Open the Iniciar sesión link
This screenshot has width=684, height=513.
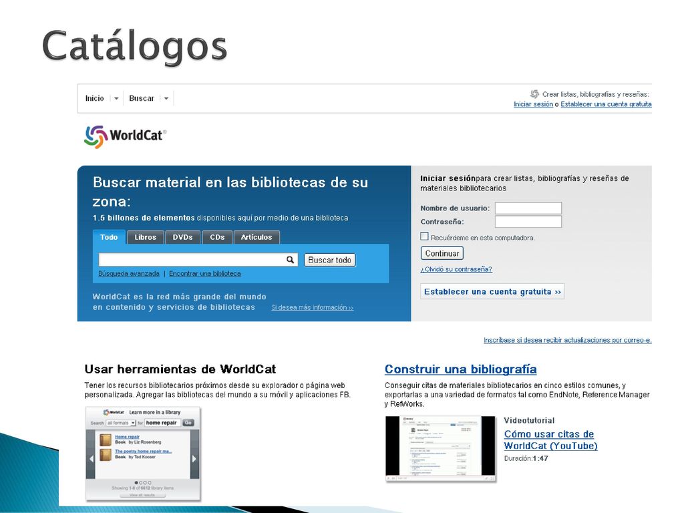pyautogui.click(x=533, y=104)
